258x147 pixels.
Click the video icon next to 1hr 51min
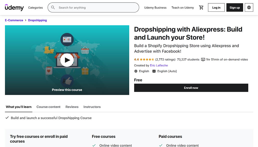[x=203, y=59]
